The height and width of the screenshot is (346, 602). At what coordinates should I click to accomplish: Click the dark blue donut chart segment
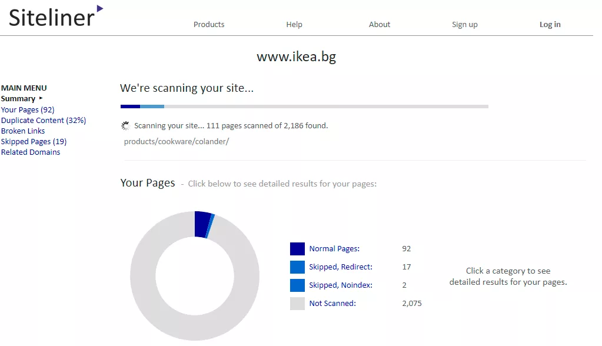202,224
